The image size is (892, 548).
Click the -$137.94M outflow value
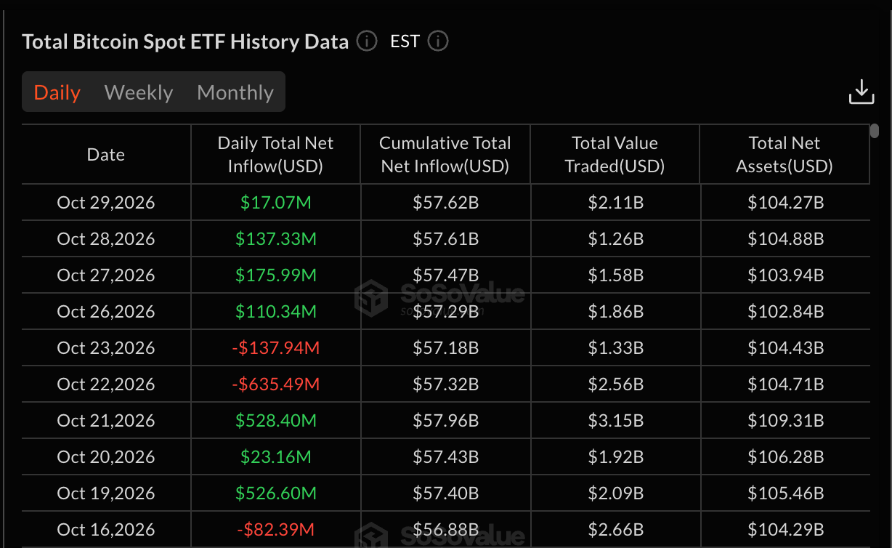pyautogui.click(x=276, y=347)
